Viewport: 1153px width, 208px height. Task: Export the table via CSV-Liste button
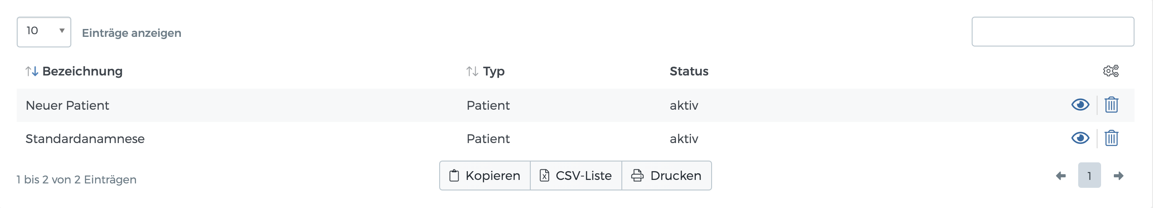[576, 176]
